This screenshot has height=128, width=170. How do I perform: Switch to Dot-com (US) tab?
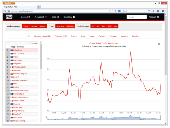(x=61, y=36)
